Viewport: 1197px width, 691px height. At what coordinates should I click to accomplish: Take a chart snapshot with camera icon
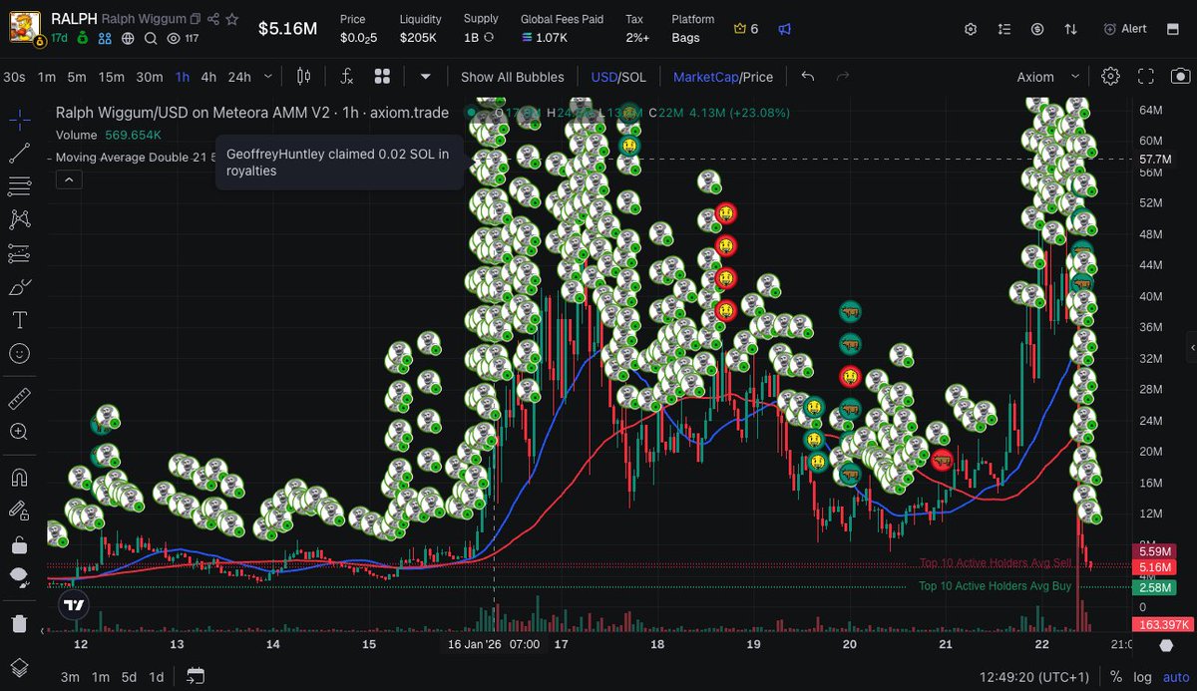1180,77
